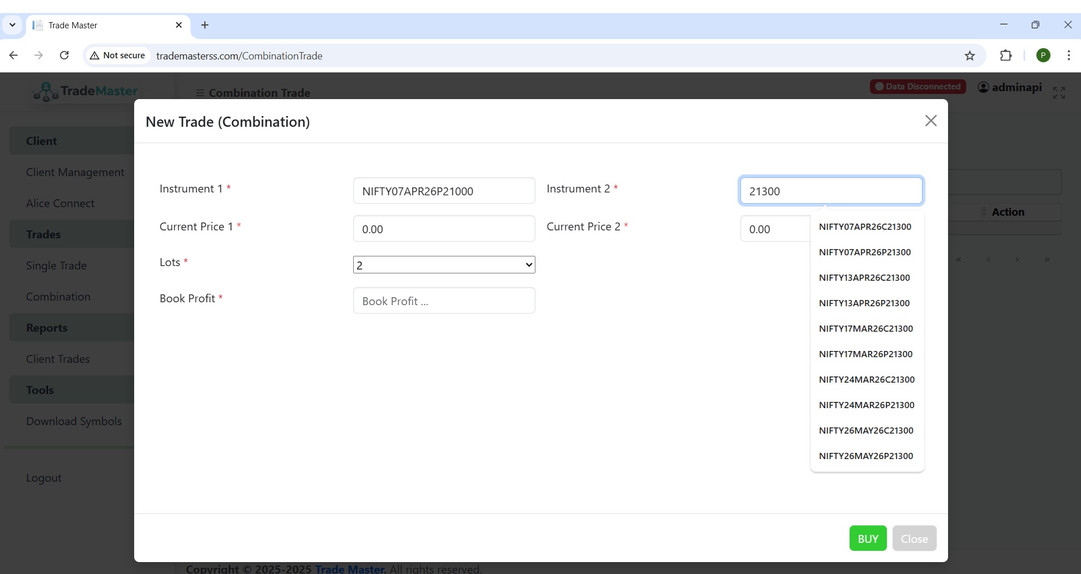This screenshot has height=574, width=1081.
Task: Select Combination from the Trades menu
Action: pyautogui.click(x=58, y=297)
